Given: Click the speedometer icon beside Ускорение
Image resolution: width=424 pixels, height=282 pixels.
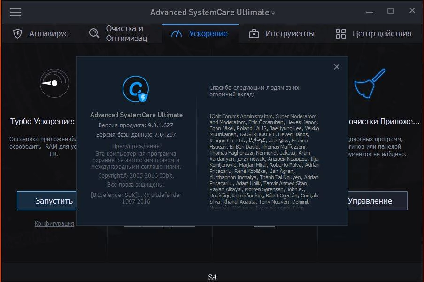Looking at the screenshot, I should (177, 33).
